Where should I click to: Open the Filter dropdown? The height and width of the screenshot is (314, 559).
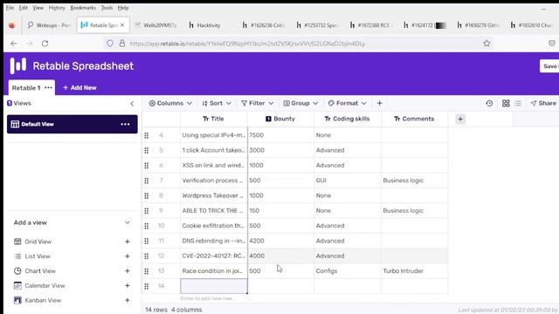pos(257,103)
